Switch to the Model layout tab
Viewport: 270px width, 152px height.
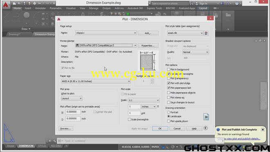[x=10, y=146]
